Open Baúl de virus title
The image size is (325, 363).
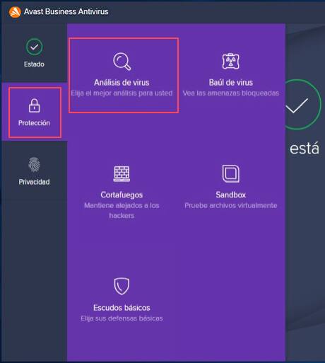231,83
